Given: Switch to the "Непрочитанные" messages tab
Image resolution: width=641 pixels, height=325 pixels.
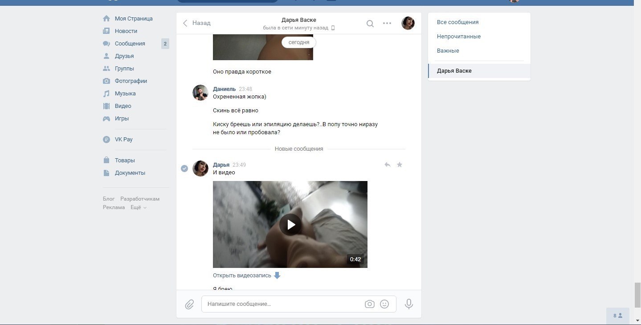Looking at the screenshot, I should [458, 37].
